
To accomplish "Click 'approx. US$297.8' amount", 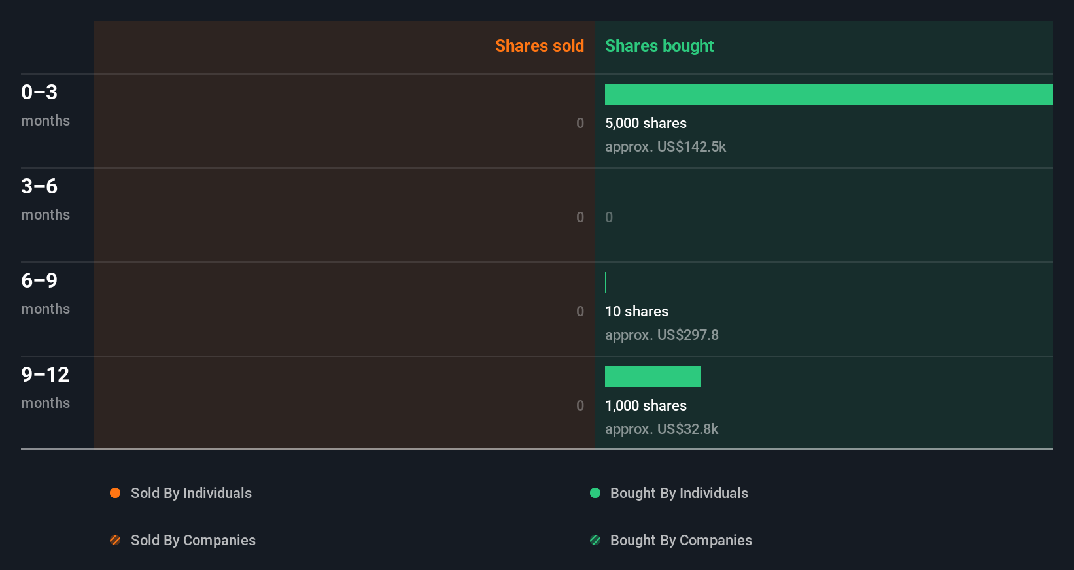I will point(661,335).
